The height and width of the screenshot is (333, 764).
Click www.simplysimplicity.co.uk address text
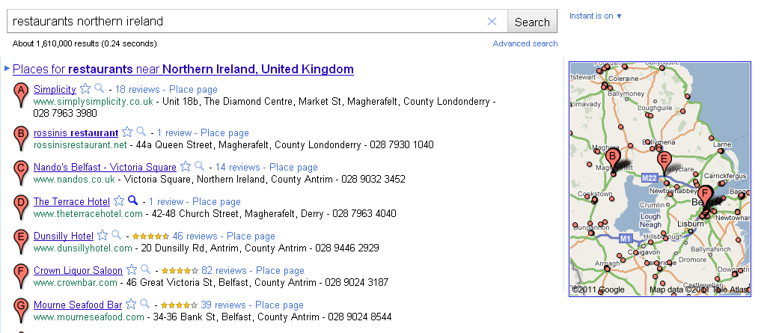coord(93,102)
